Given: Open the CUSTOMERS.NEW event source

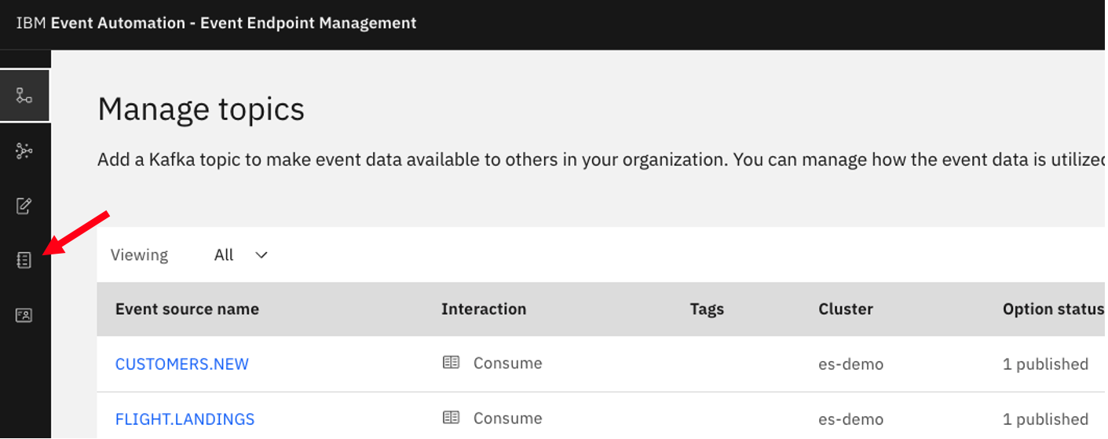Looking at the screenshot, I should [182, 364].
